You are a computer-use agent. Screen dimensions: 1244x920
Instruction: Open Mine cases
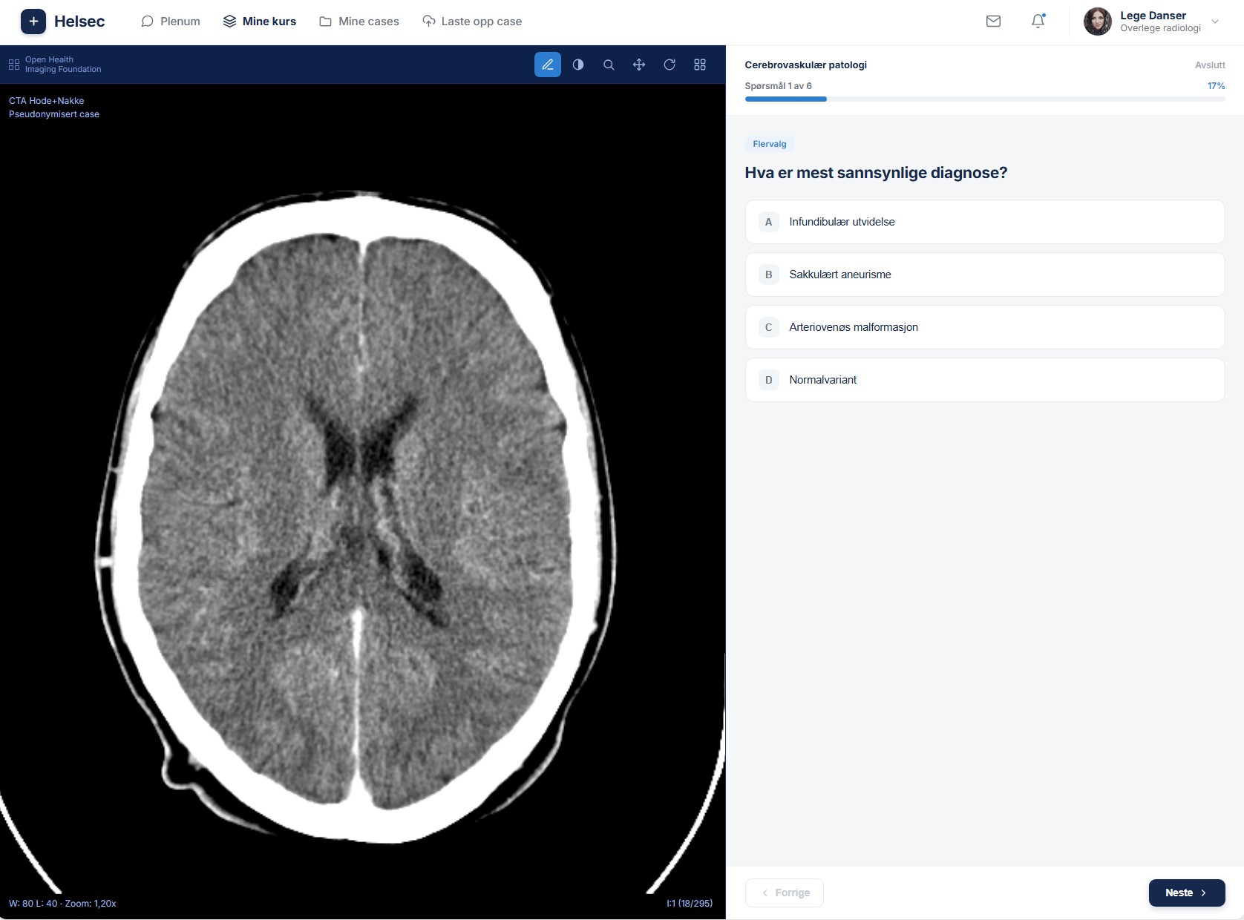tap(359, 22)
